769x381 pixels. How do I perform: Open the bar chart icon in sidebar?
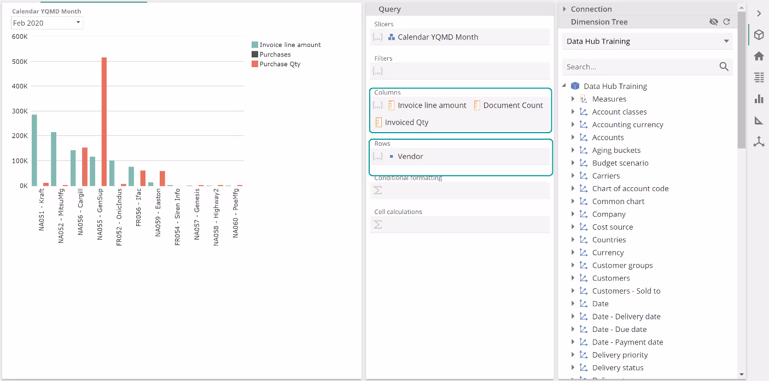(759, 99)
